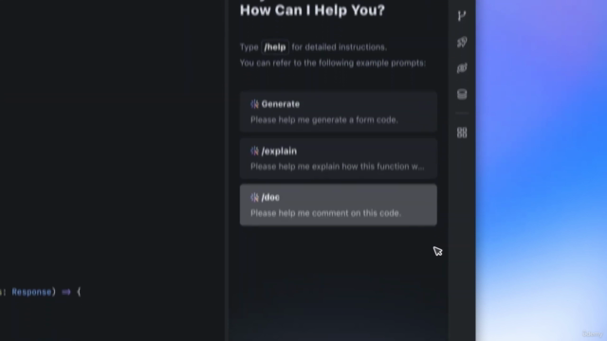Click the /help command chip

[x=275, y=47]
